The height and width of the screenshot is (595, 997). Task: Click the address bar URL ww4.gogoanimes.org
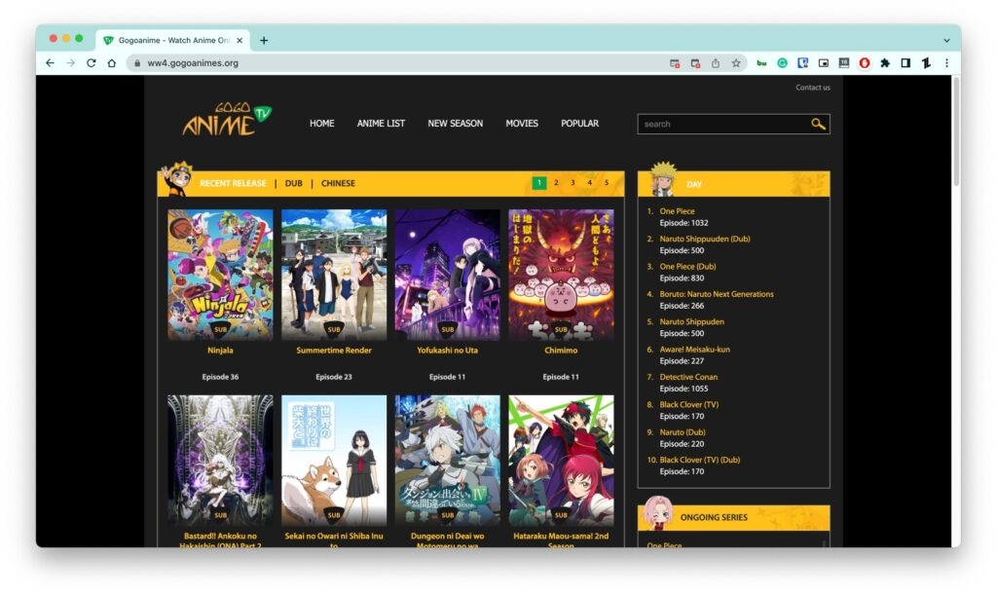[193, 63]
